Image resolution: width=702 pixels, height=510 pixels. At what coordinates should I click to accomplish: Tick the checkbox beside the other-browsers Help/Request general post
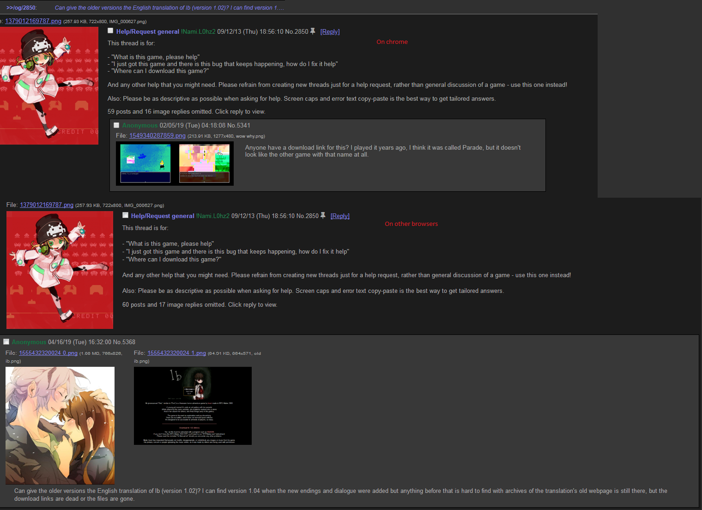coord(125,215)
